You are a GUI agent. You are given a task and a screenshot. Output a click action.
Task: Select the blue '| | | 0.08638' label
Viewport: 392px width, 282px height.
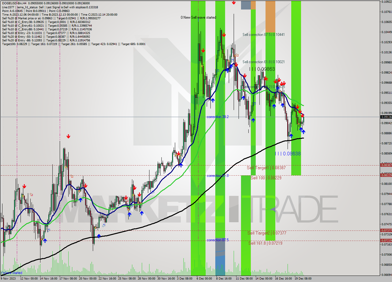(288, 154)
